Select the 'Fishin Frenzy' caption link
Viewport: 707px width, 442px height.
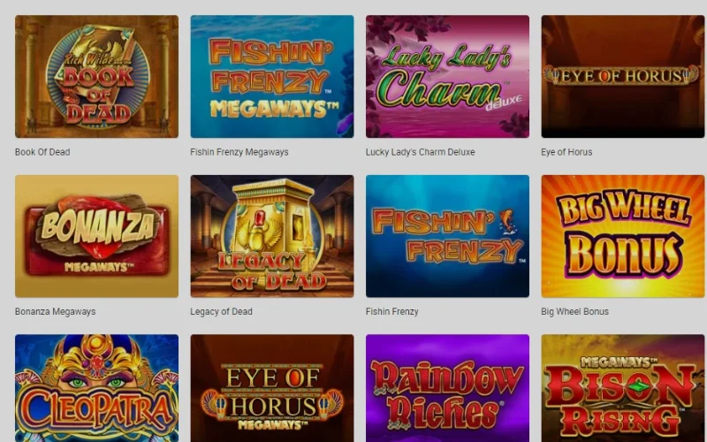(x=392, y=311)
